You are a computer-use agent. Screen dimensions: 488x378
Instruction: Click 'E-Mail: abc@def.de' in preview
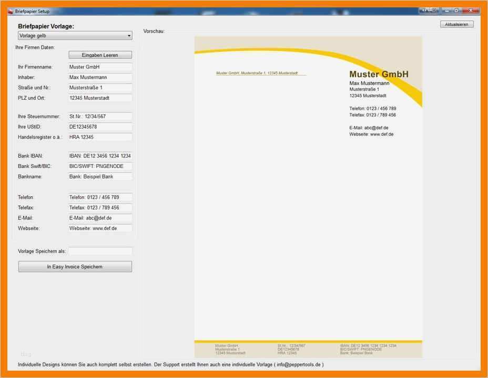click(x=369, y=128)
